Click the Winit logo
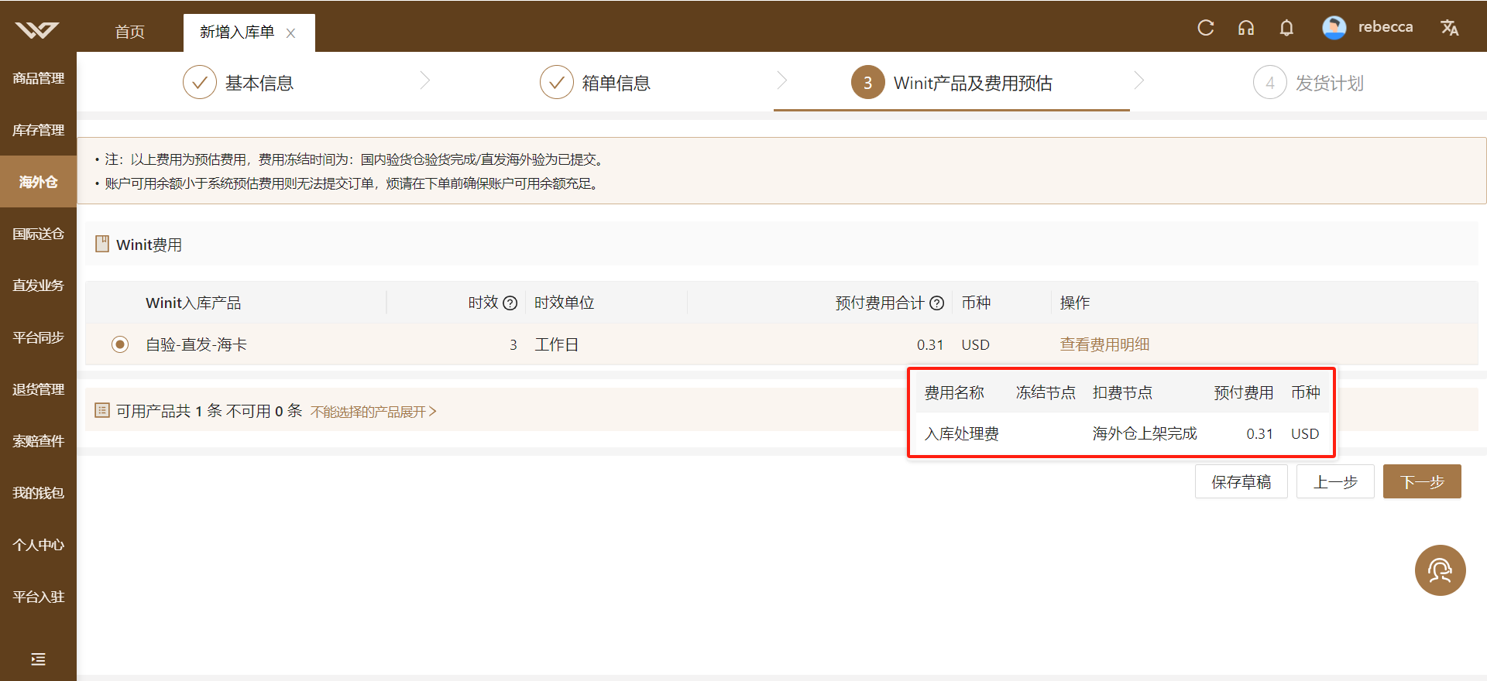The width and height of the screenshot is (1487, 681). tap(37, 30)
